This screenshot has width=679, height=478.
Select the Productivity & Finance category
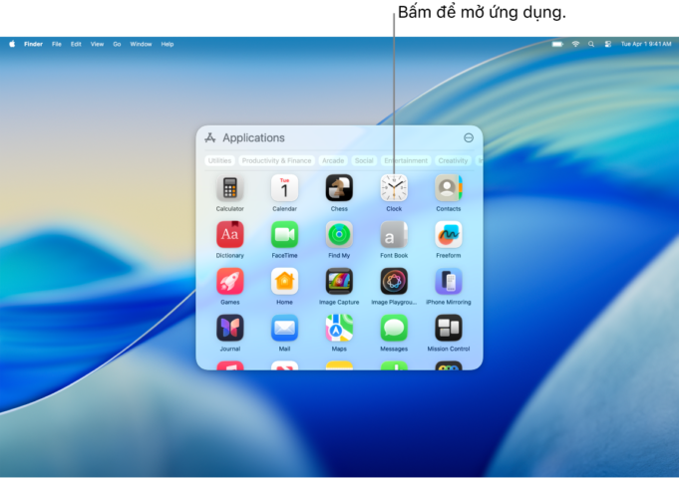click(x=276, y=160)
